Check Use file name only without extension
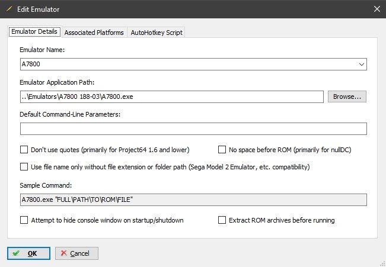 (x=24, y=167)
